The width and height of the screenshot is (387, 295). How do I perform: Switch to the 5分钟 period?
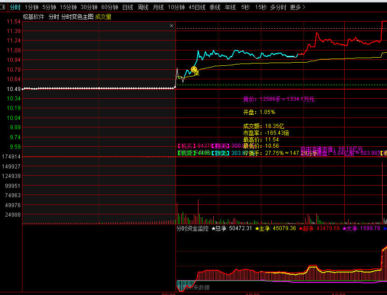(49, 7)
